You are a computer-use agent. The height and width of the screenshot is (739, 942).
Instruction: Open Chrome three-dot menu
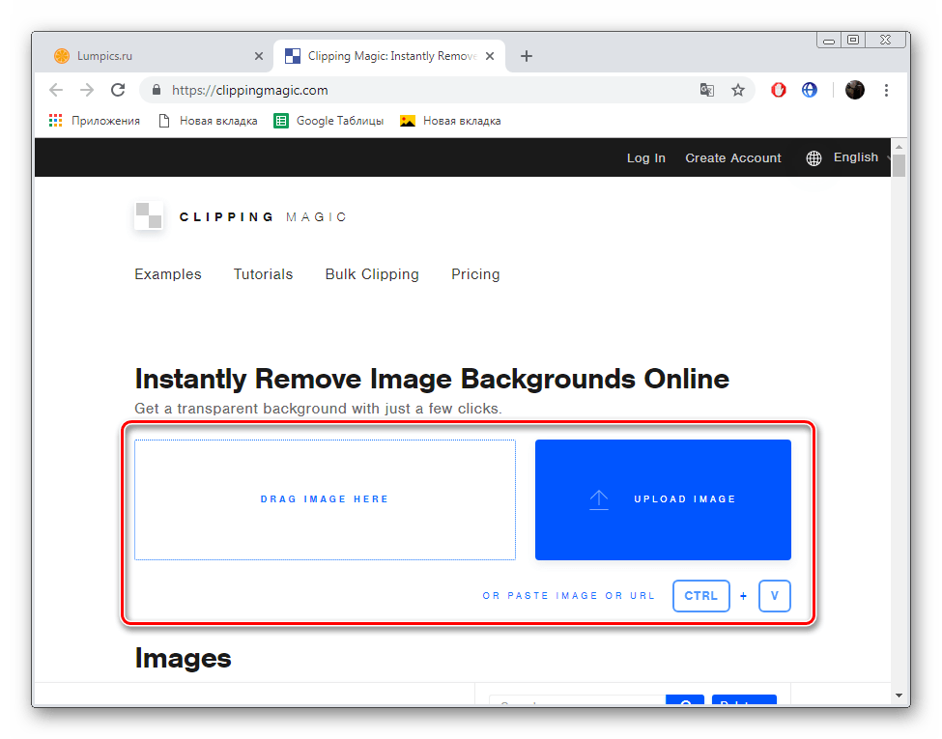point(887,90)
